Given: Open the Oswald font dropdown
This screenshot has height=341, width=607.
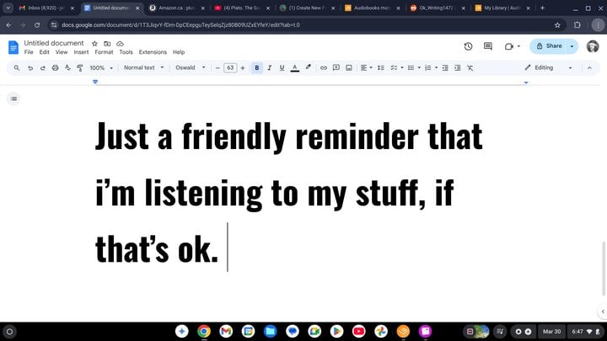Looking at the screenshot, I should (x=190, y=67).
